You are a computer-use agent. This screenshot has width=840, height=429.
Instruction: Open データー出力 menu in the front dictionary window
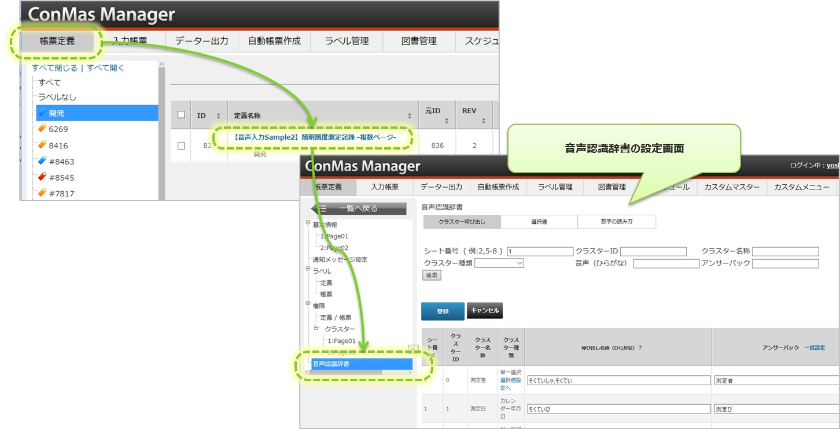pyautogui.click(x=441, y=187)
